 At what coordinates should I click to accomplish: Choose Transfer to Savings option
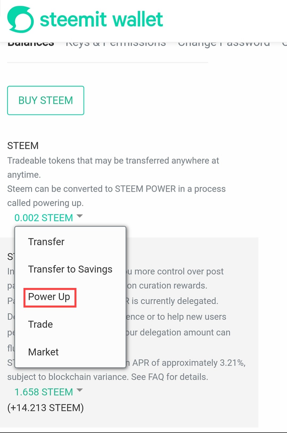tap(70, 269)
